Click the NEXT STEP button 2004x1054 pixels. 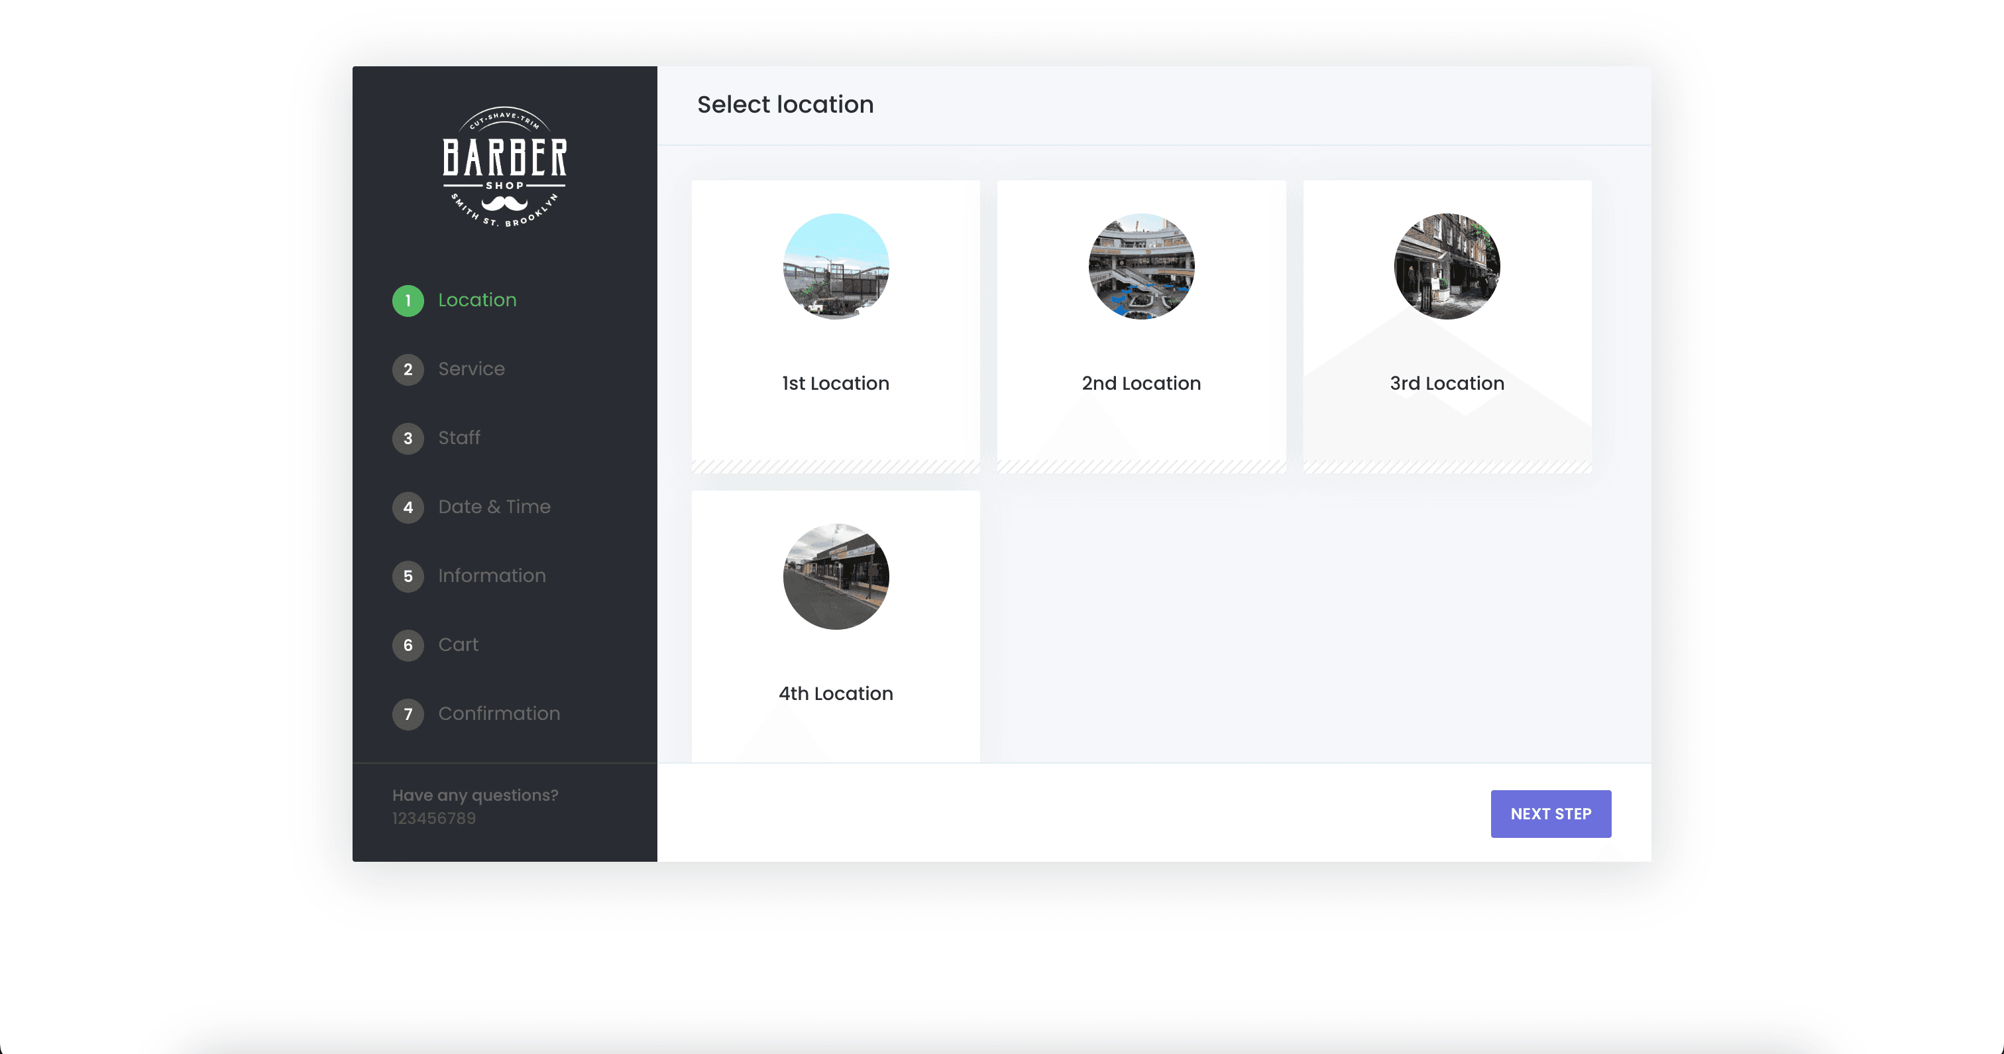tap(1551, 814)
